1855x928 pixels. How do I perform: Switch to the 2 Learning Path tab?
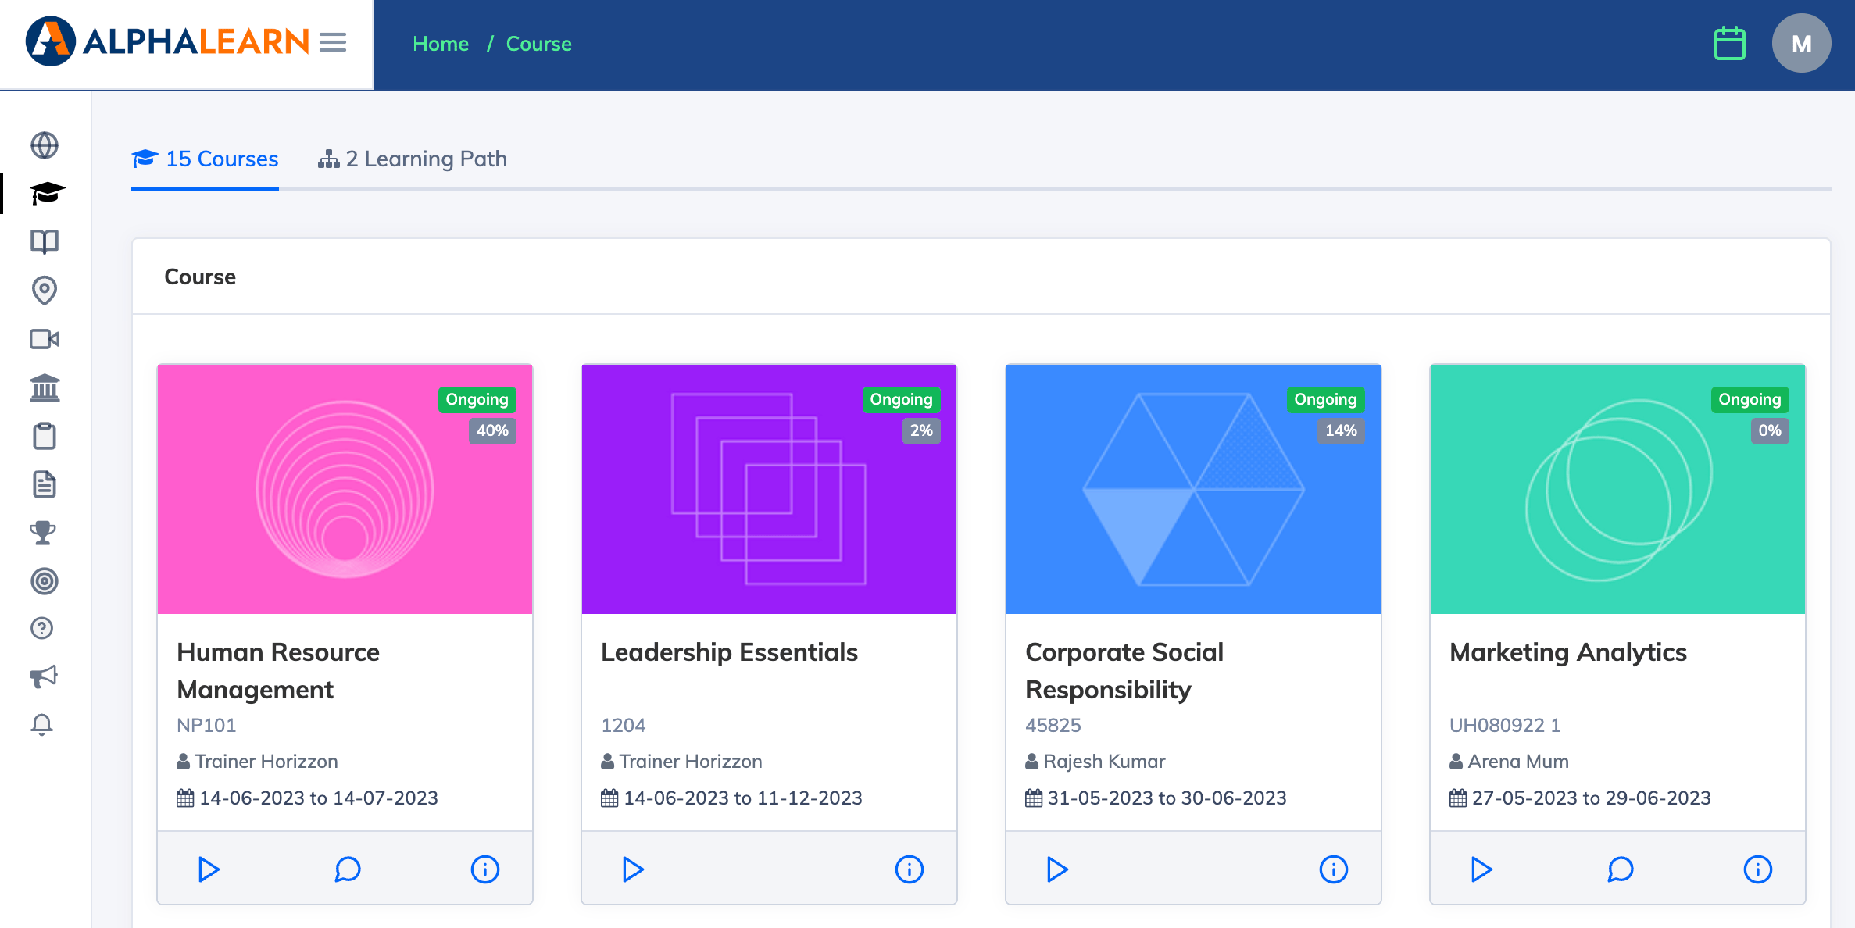413,159
